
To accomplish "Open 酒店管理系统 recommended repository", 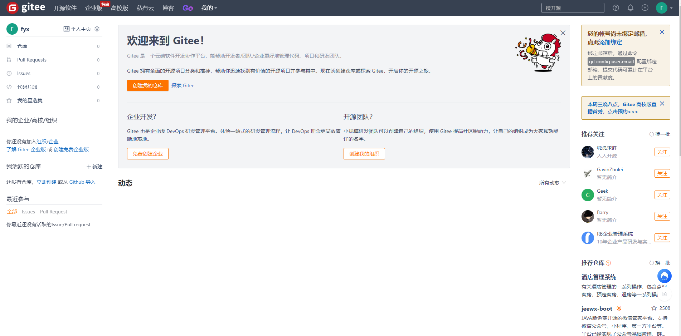I will pyautogui.click(x=599, y=277).
